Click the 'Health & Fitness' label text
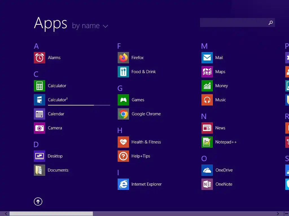289x216 pixels. tap(146, 142)
